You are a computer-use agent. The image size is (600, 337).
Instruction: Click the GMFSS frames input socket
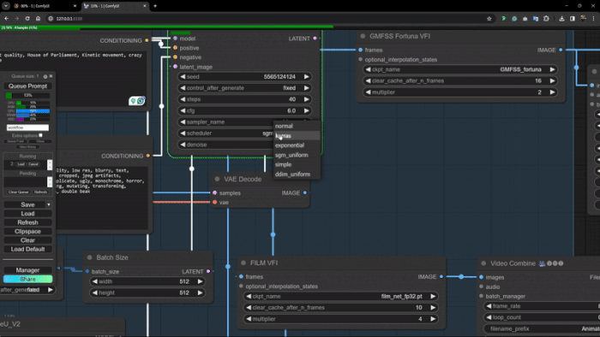[x=361, y=50]
